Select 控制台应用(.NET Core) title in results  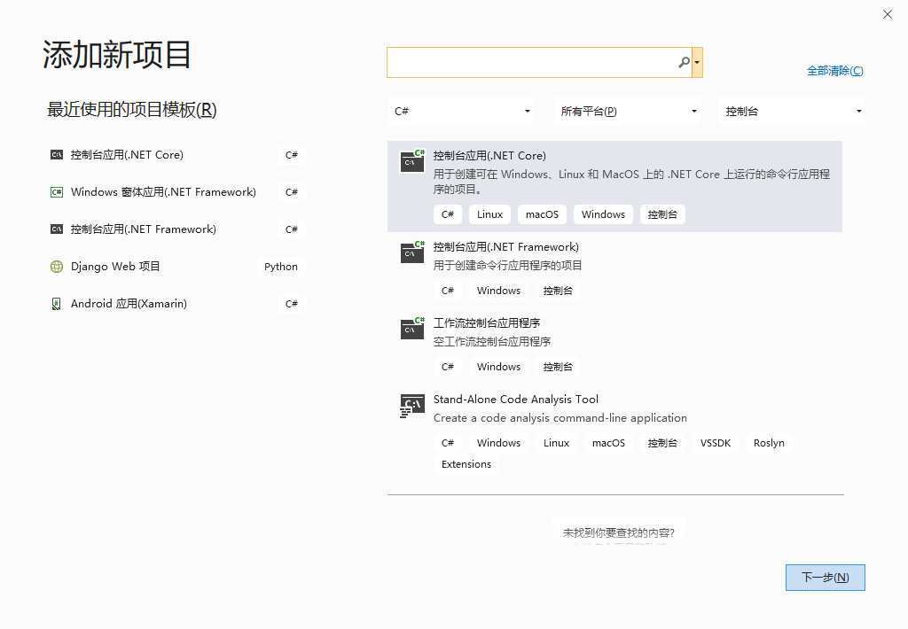[489, 156]
